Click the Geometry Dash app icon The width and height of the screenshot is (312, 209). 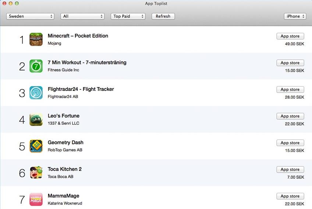(x=36, y=146)
